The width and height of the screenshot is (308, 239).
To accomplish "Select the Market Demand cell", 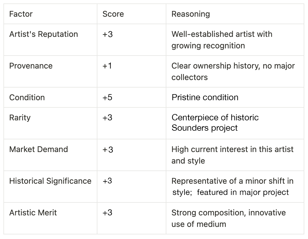I will pos(38,149).
